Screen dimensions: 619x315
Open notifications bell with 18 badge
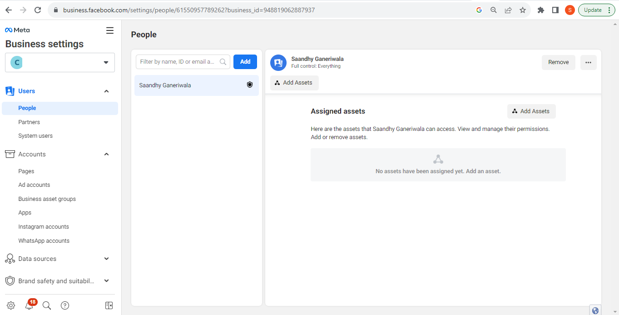[x=30, y=305]
